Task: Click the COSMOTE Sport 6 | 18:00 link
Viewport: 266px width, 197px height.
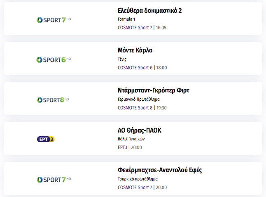Action: point(142,68)
